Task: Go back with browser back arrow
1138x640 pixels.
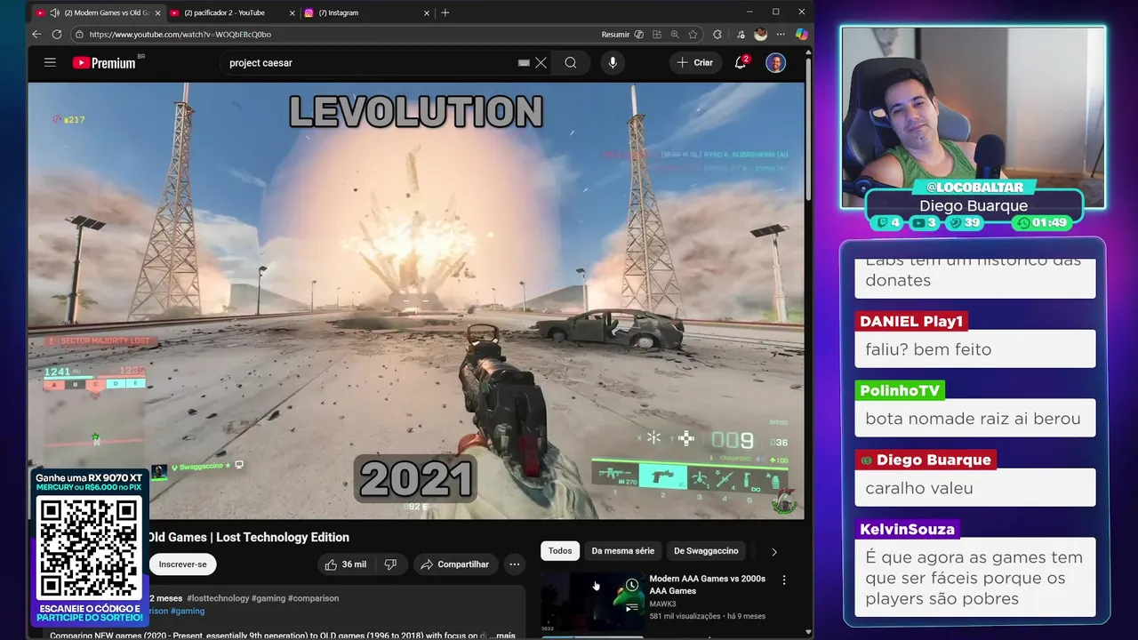Action: coord(36,35)
